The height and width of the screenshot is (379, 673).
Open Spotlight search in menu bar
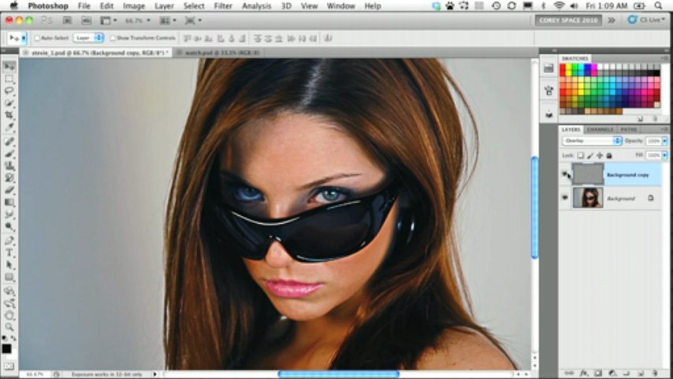(x=659, y=6)
